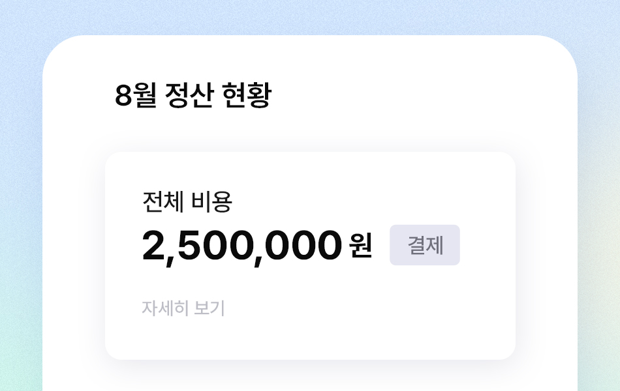Click the middle 500 group of the amount

pyautogui.click(x=215, y=246)
